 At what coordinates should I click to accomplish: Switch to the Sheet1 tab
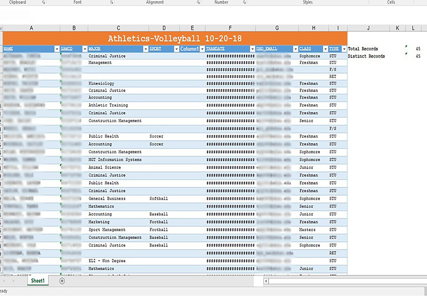tap(38, 281)
